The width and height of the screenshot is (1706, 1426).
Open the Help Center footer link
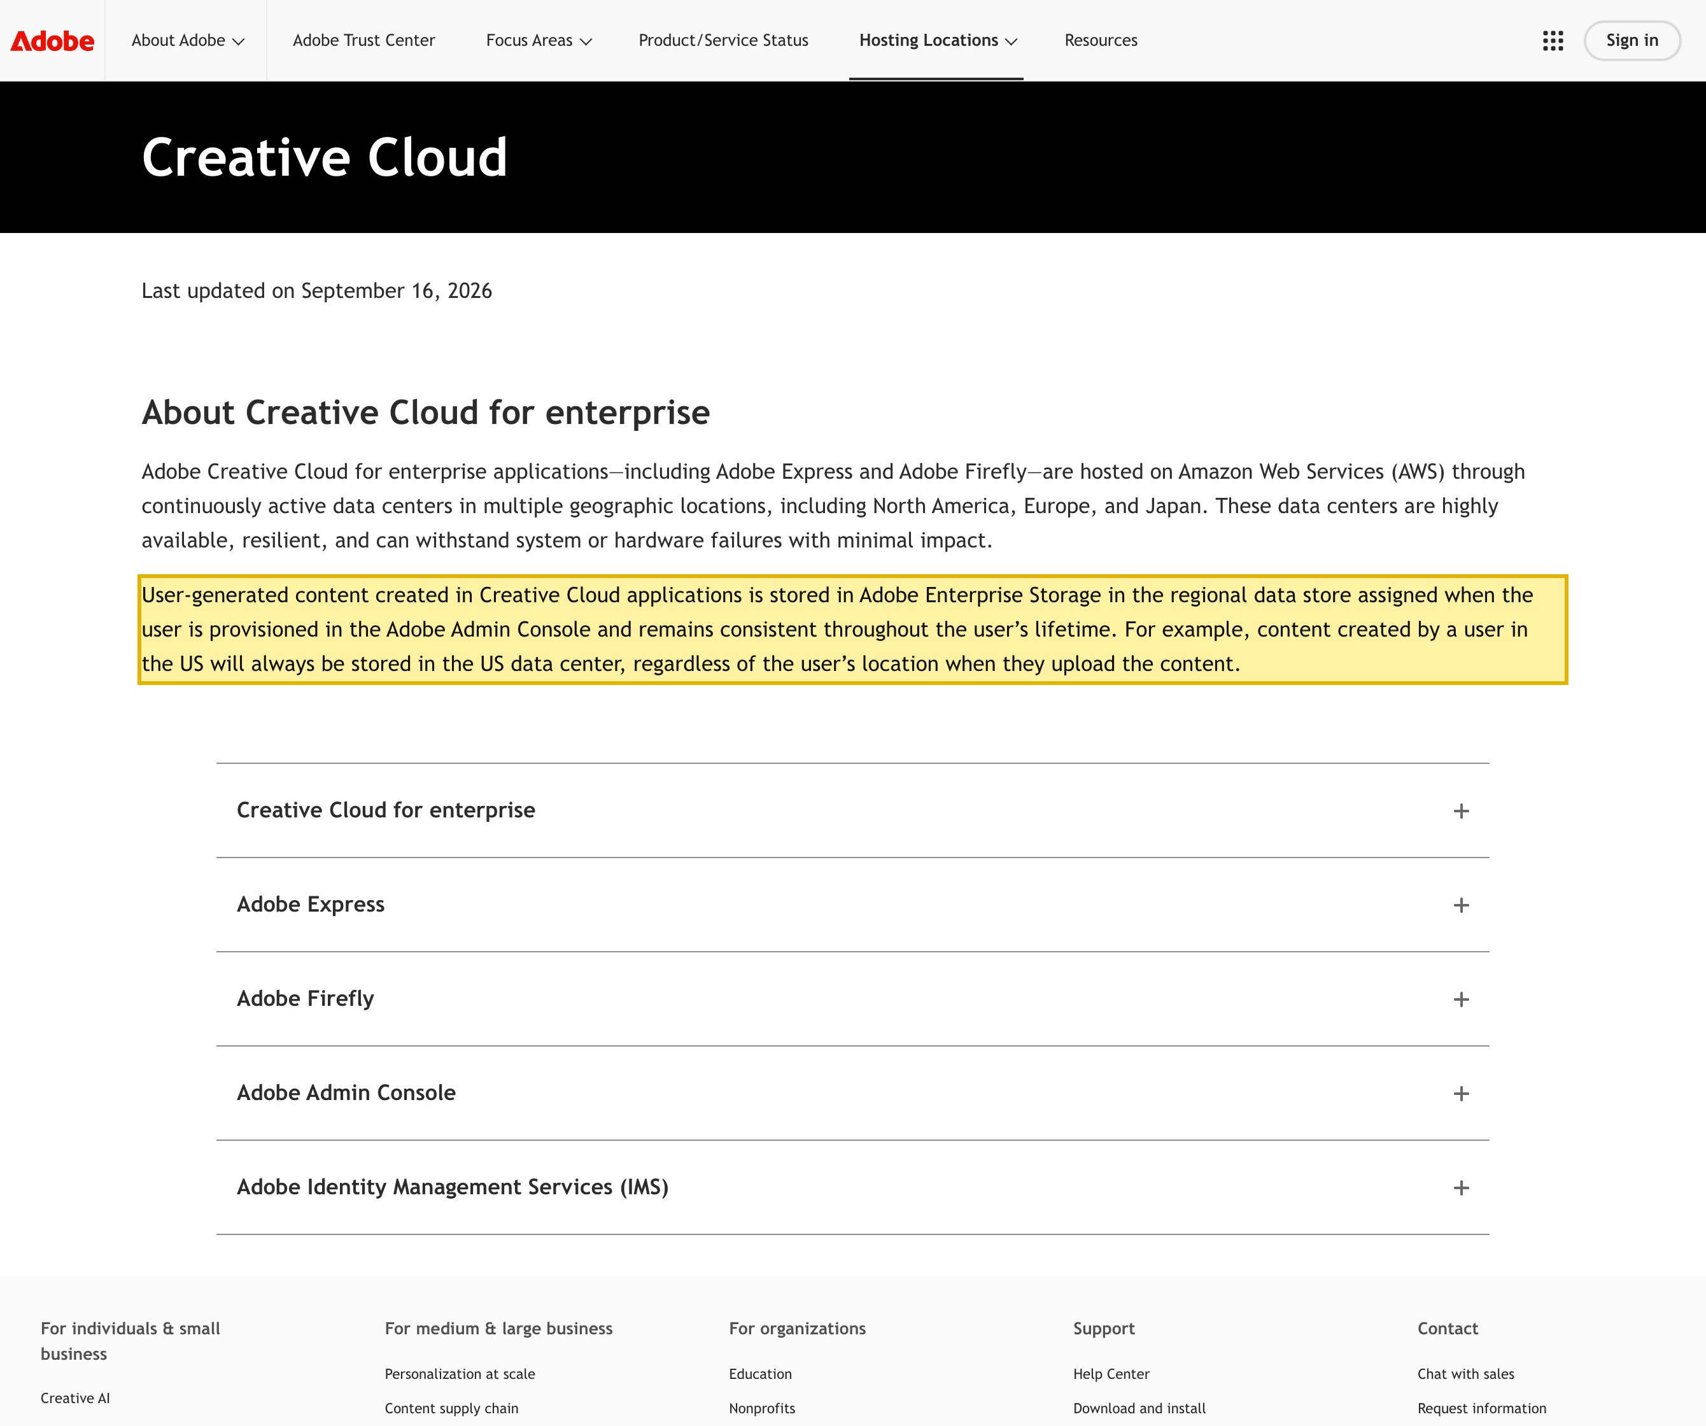pyautogui.click(x=1111, y=1374)
